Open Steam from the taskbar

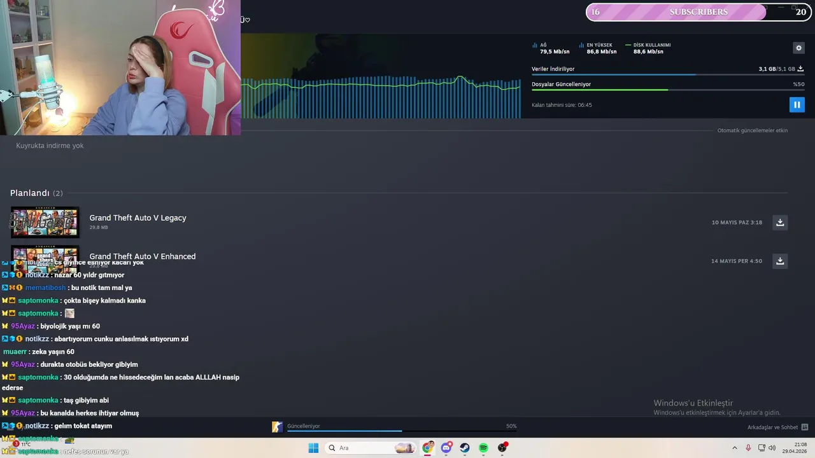pos(465,448)
